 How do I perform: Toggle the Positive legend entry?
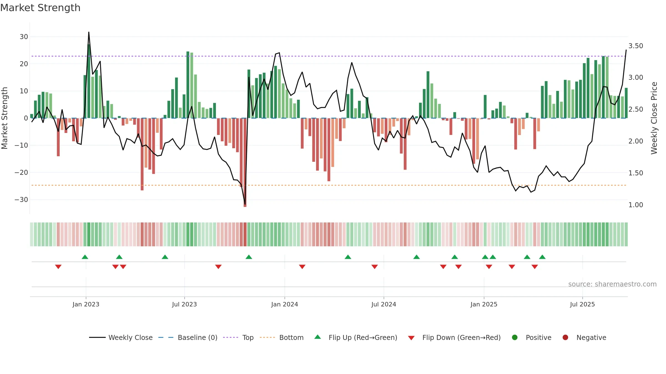(x=531, y=337)
